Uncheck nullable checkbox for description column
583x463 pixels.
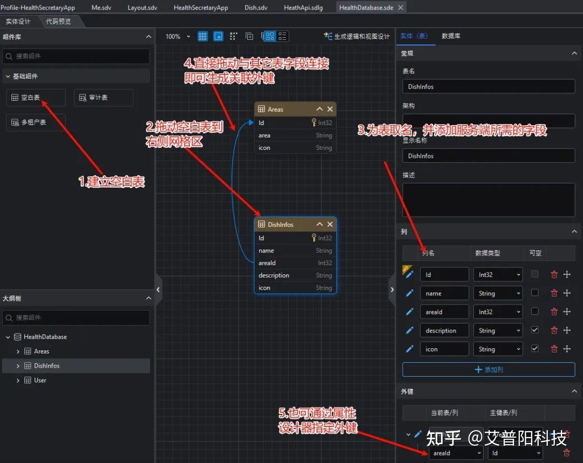pos(535,330)
